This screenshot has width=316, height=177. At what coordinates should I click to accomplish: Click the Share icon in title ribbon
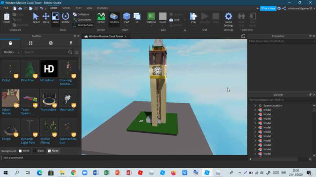[x=284, y=8]
